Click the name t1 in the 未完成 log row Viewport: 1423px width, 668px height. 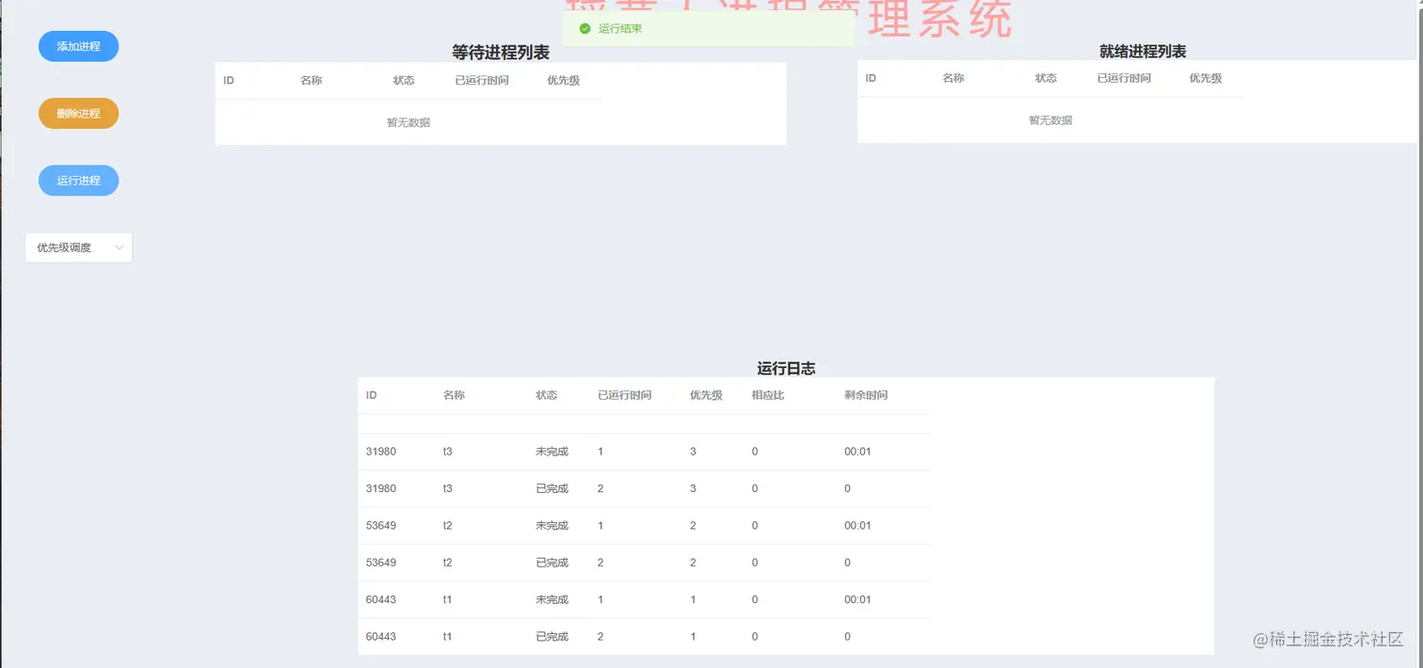point(448,599)
